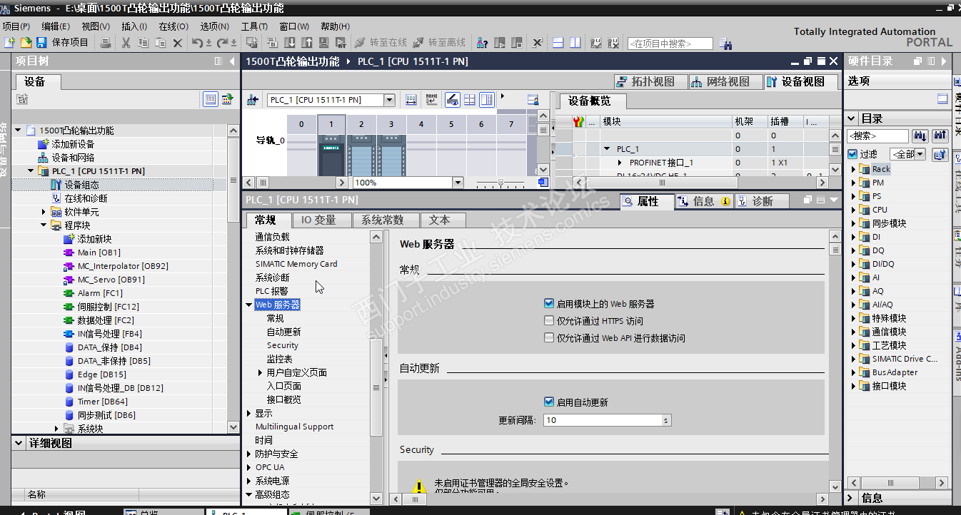Viewport: 961px width, 515px height.
Task: Open the PLC_1 device selector dropdown
Action: (389, 100)
